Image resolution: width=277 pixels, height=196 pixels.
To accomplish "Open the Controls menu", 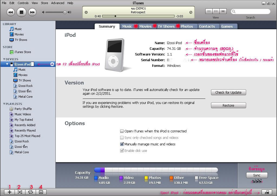I will click(x=23, y=3).
